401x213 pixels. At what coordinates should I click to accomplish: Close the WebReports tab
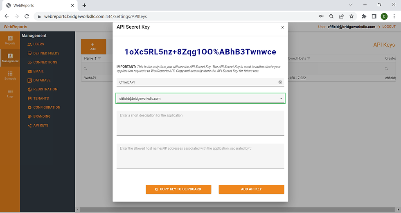click(x=72, y=5)
